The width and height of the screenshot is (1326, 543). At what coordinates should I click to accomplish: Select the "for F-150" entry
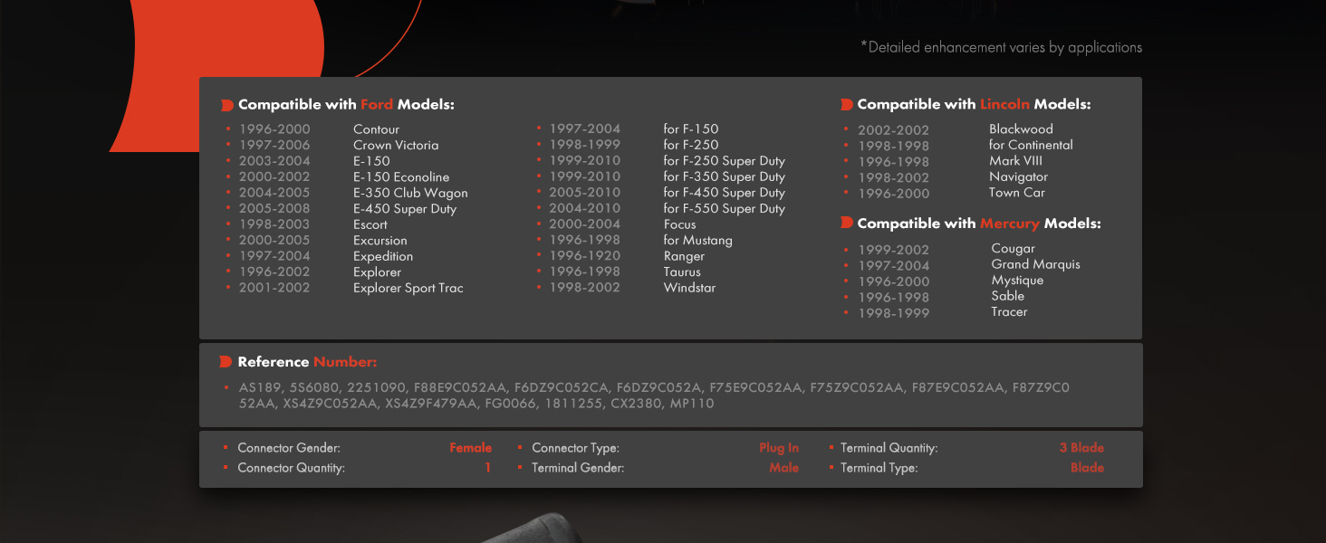coord(691,129)
